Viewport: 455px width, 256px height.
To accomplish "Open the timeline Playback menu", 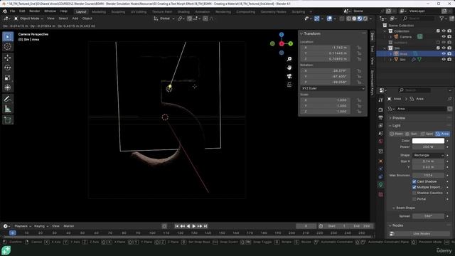I will tap(23, 226).
